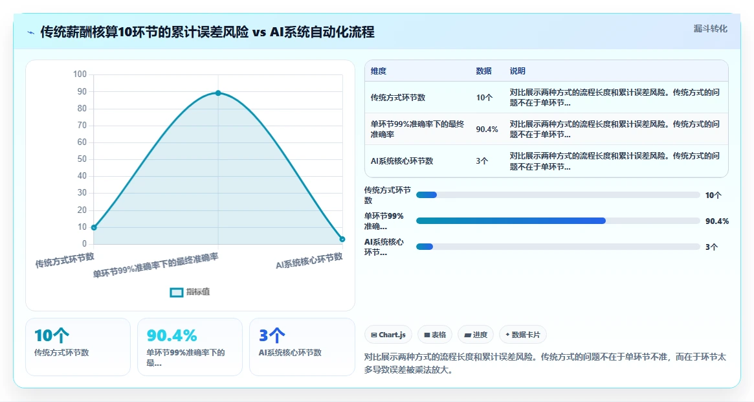Click the 3个 value in table
The height and width of the screenshot is (402, 754).
[x=482, y=161]
